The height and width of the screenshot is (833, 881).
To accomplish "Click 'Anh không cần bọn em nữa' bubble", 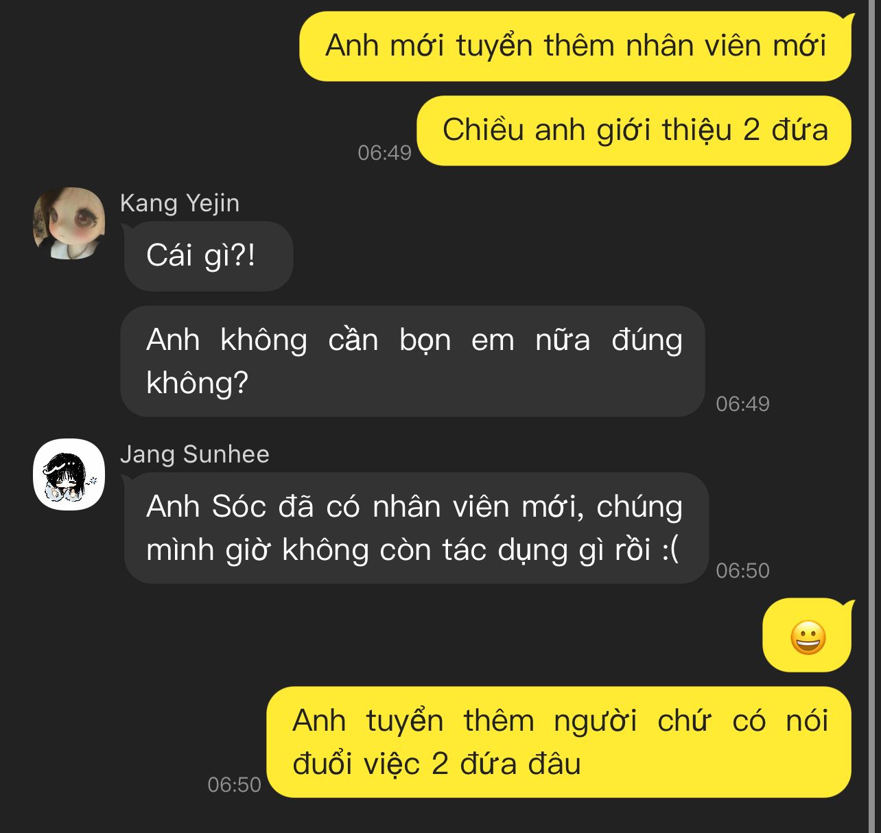I will [x=414, y=361].
